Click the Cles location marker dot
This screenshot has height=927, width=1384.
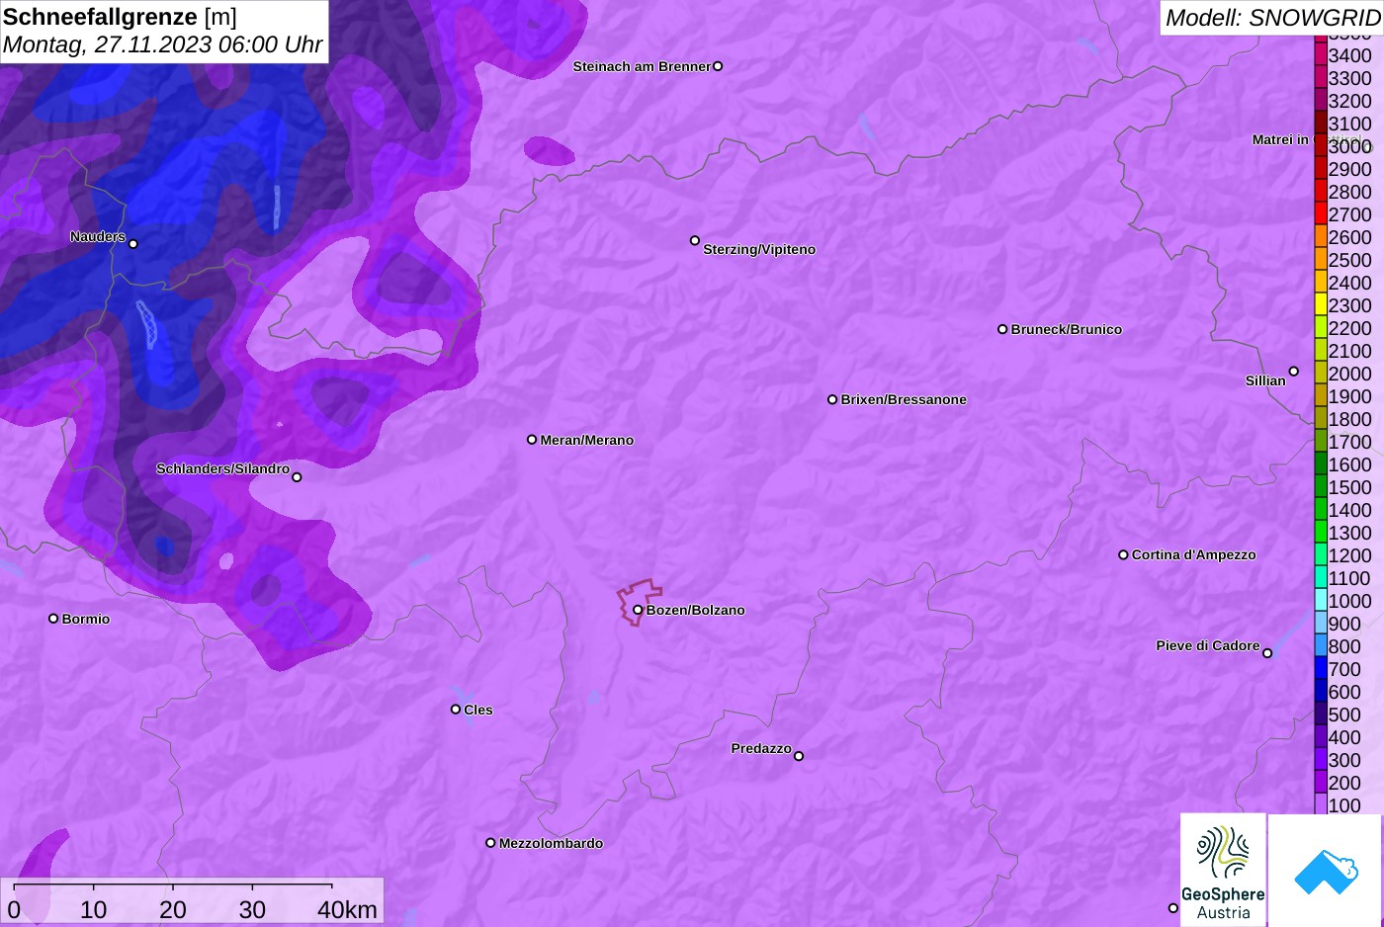(x=456, y=709)
